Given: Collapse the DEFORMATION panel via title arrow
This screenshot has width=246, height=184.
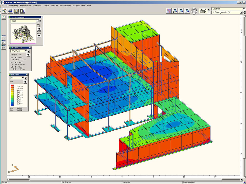Looking at the screenshot, I should (x=30, y=48).
